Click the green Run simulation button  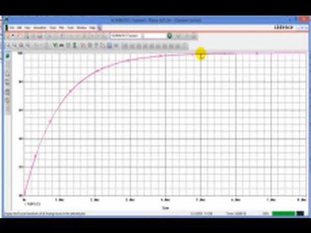pyautogui.click(x=170, y=36)
